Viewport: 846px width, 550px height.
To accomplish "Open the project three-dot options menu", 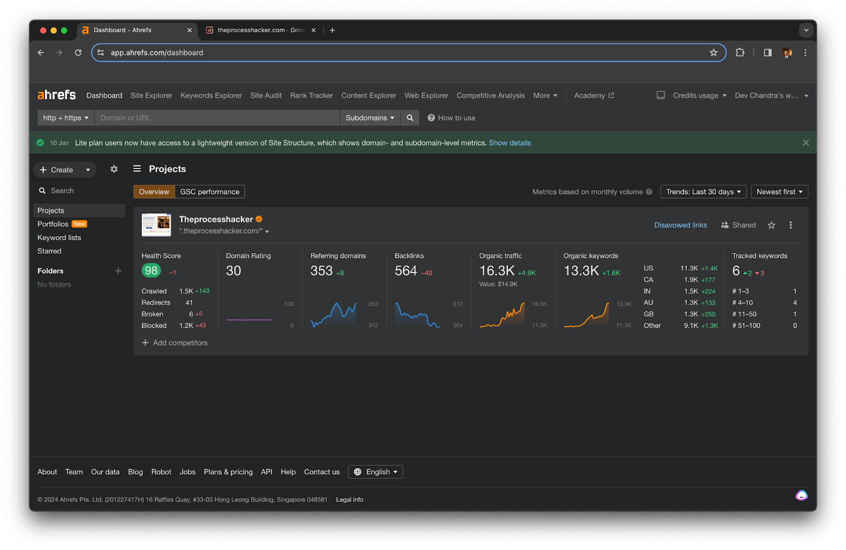I will click(790, 225).
